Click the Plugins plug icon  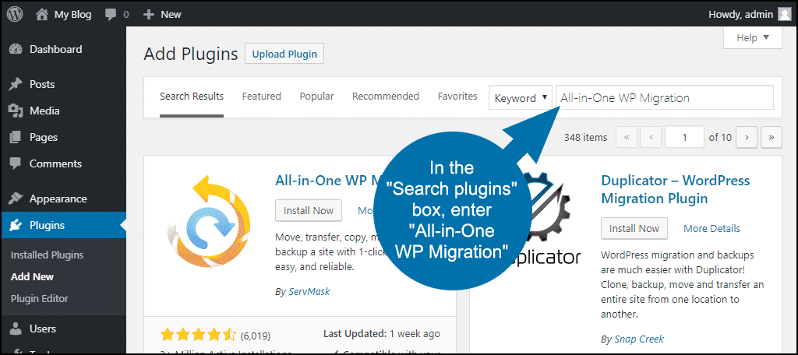(x=16, y=225)
